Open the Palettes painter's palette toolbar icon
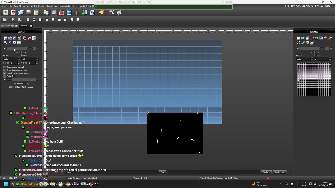Image resolution: width=335 pixels, height=188 pixels. pyautogui.click(x=102, y=12)
